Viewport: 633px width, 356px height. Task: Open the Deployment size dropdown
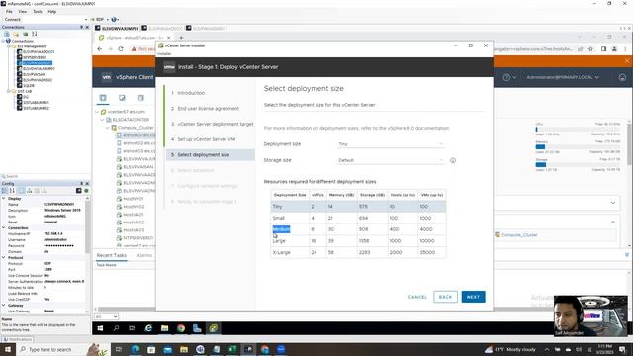pos(391,144)
